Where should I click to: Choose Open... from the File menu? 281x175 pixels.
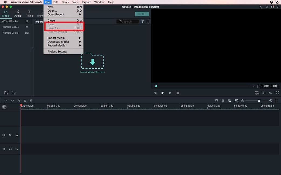(63, 10)
